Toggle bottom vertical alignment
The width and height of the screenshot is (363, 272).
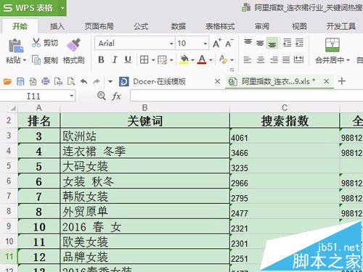click(272, 44)
